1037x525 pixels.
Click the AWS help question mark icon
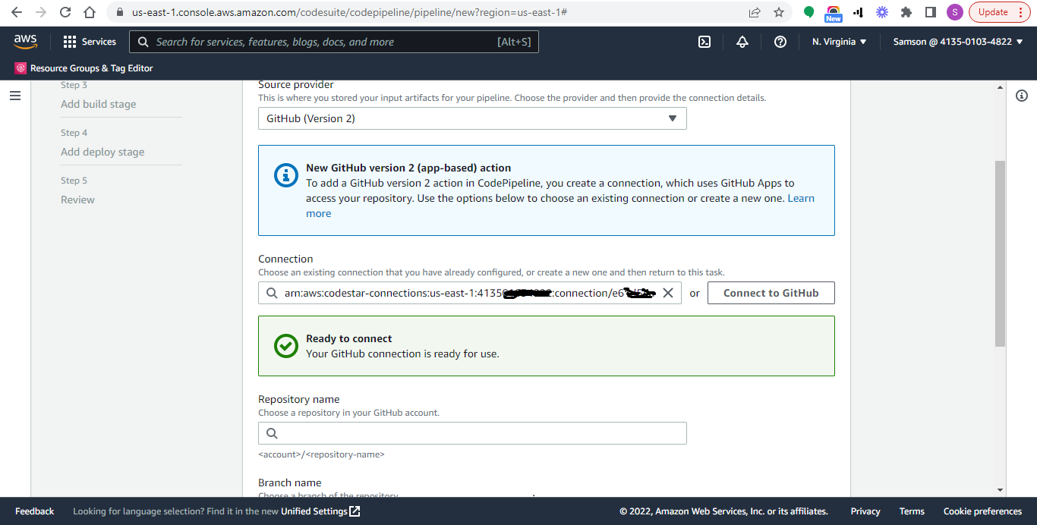(x=780, y=42)
